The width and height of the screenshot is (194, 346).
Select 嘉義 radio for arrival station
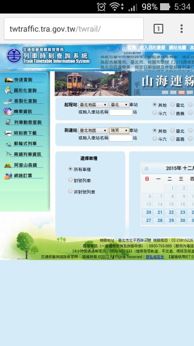point(172,138)
